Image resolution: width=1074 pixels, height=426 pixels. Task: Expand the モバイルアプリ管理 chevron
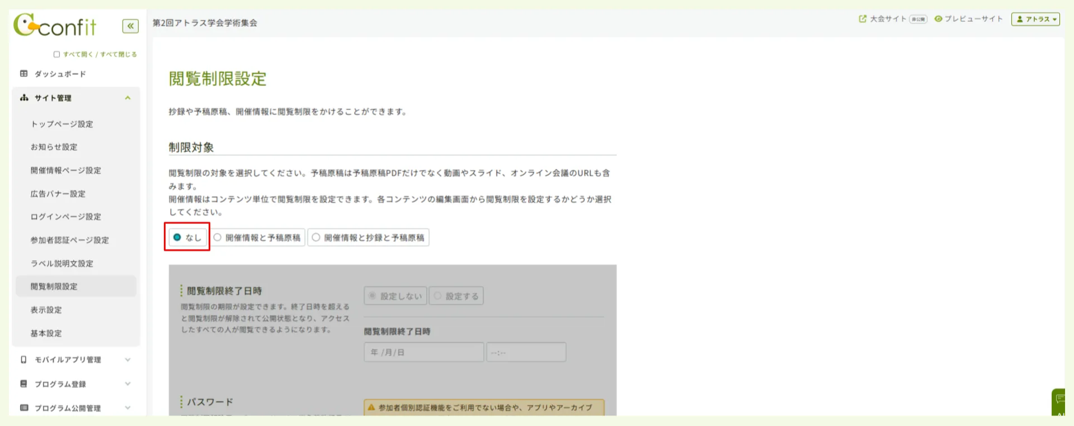pos(128,360)
